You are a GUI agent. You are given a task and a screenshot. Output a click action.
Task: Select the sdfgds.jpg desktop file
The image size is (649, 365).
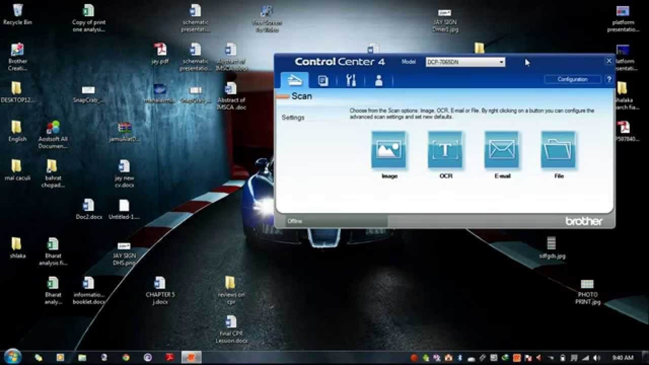[552, 248]
